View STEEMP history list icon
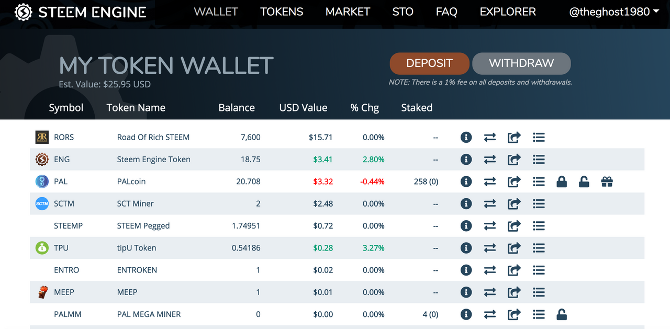The width and height of the screenshot is (670, 329). [x=539, y=226]
